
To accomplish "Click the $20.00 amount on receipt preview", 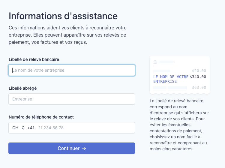I will tap(199, 71).
